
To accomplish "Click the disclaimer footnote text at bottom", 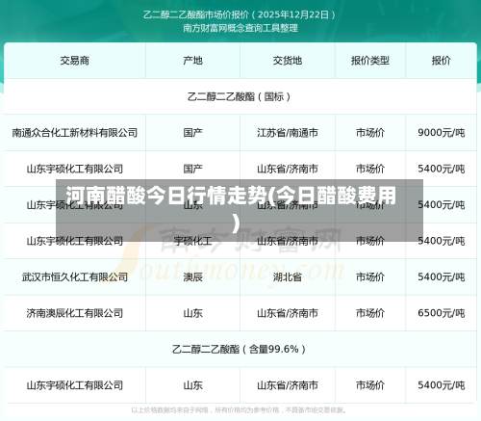I will pos(239,410).
